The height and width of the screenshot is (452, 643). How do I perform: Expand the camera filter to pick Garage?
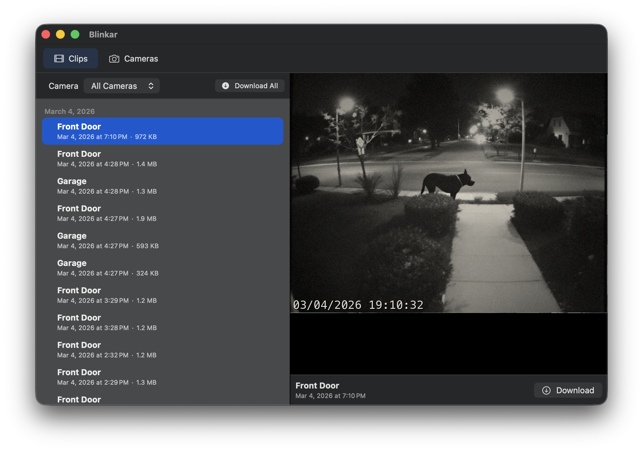point(122,85)
